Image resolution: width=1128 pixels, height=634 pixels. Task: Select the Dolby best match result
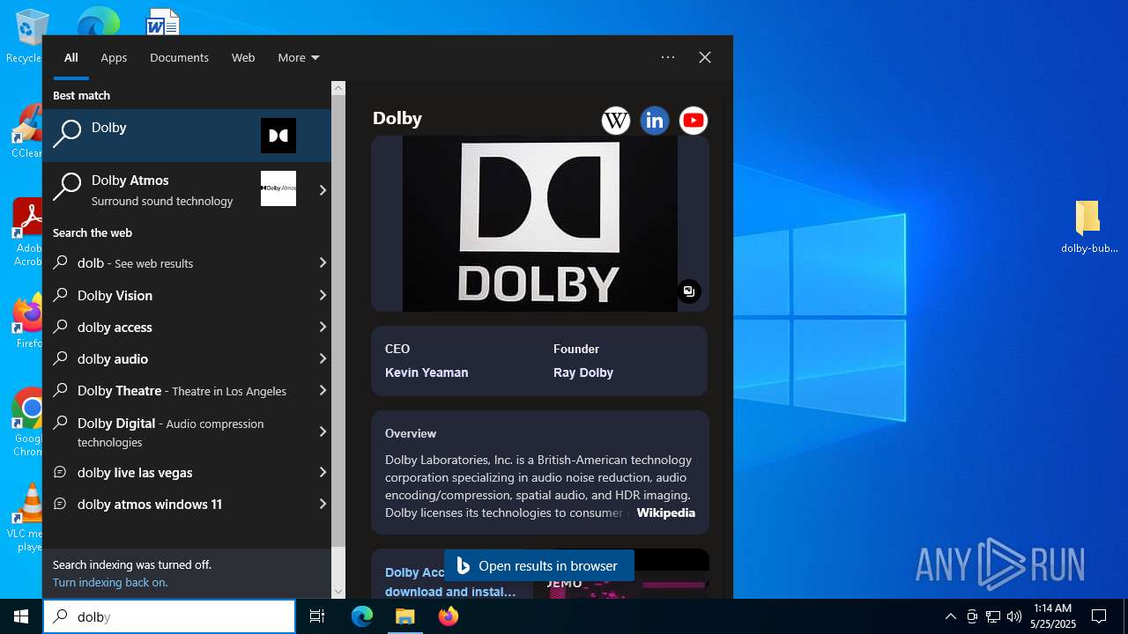[x=187, y=136]
